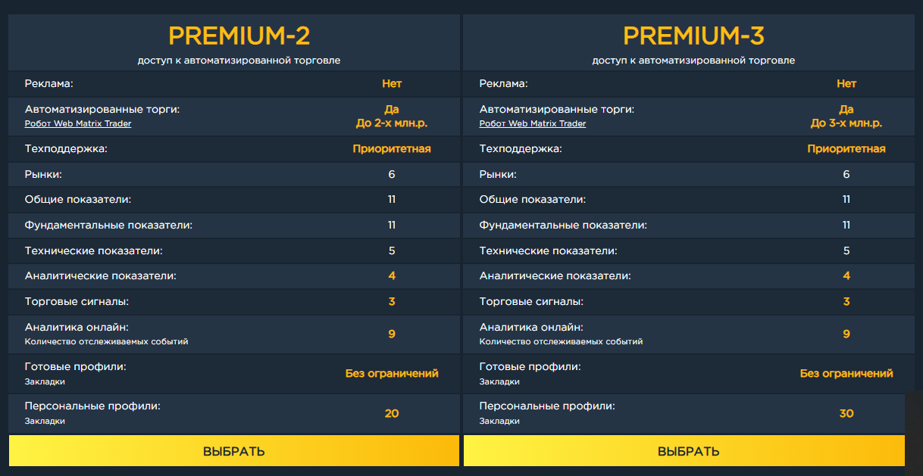The image size is (923, 476).
Task: Click the 'Аналитика онлайн:' label in PREMIUM-2
Action: pyautogui.click(x=77, y=327)
